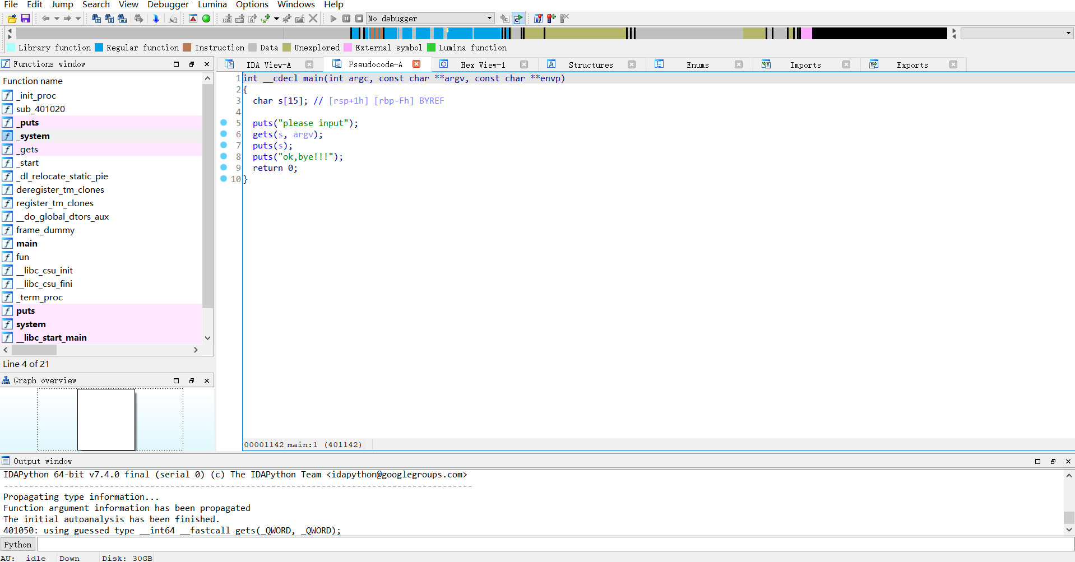Screen dimensions: 1075x562
Task: Click the first binoculars search icon
Action: tap(96, 18)
